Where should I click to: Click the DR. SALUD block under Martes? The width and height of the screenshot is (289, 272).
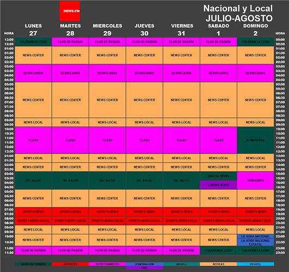[x=70, y=180]
